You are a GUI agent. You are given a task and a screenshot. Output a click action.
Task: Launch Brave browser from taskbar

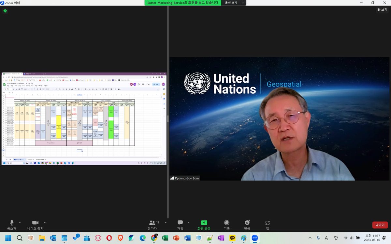(120, 238)
